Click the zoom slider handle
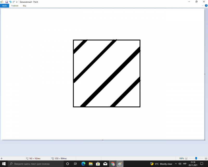Image resolution: width=208 pixels, height=167 pixels. pyautogui.click(x=196, y=158)
